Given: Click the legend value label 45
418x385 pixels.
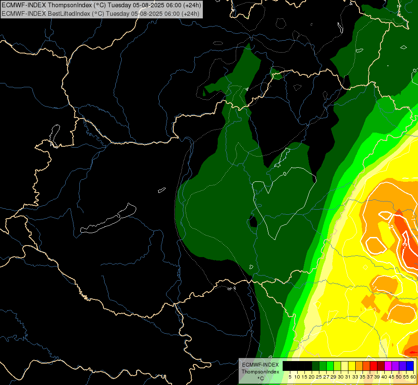Looking at the screenshot, I should coord(392,377).
